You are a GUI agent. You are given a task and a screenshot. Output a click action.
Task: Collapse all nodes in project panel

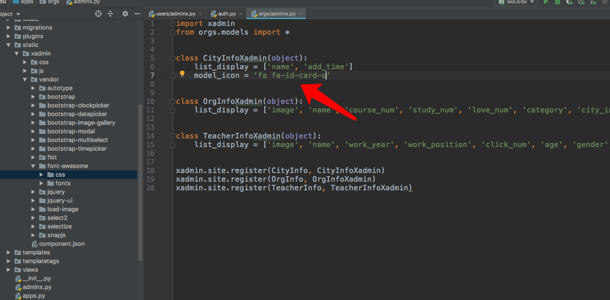point(110,14)
